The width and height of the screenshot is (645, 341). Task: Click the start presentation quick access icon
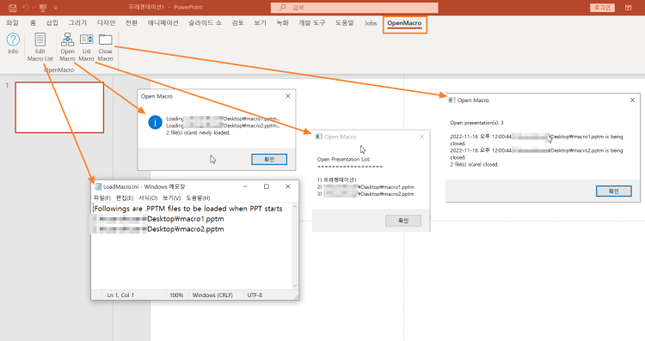[x=43, y=8]
